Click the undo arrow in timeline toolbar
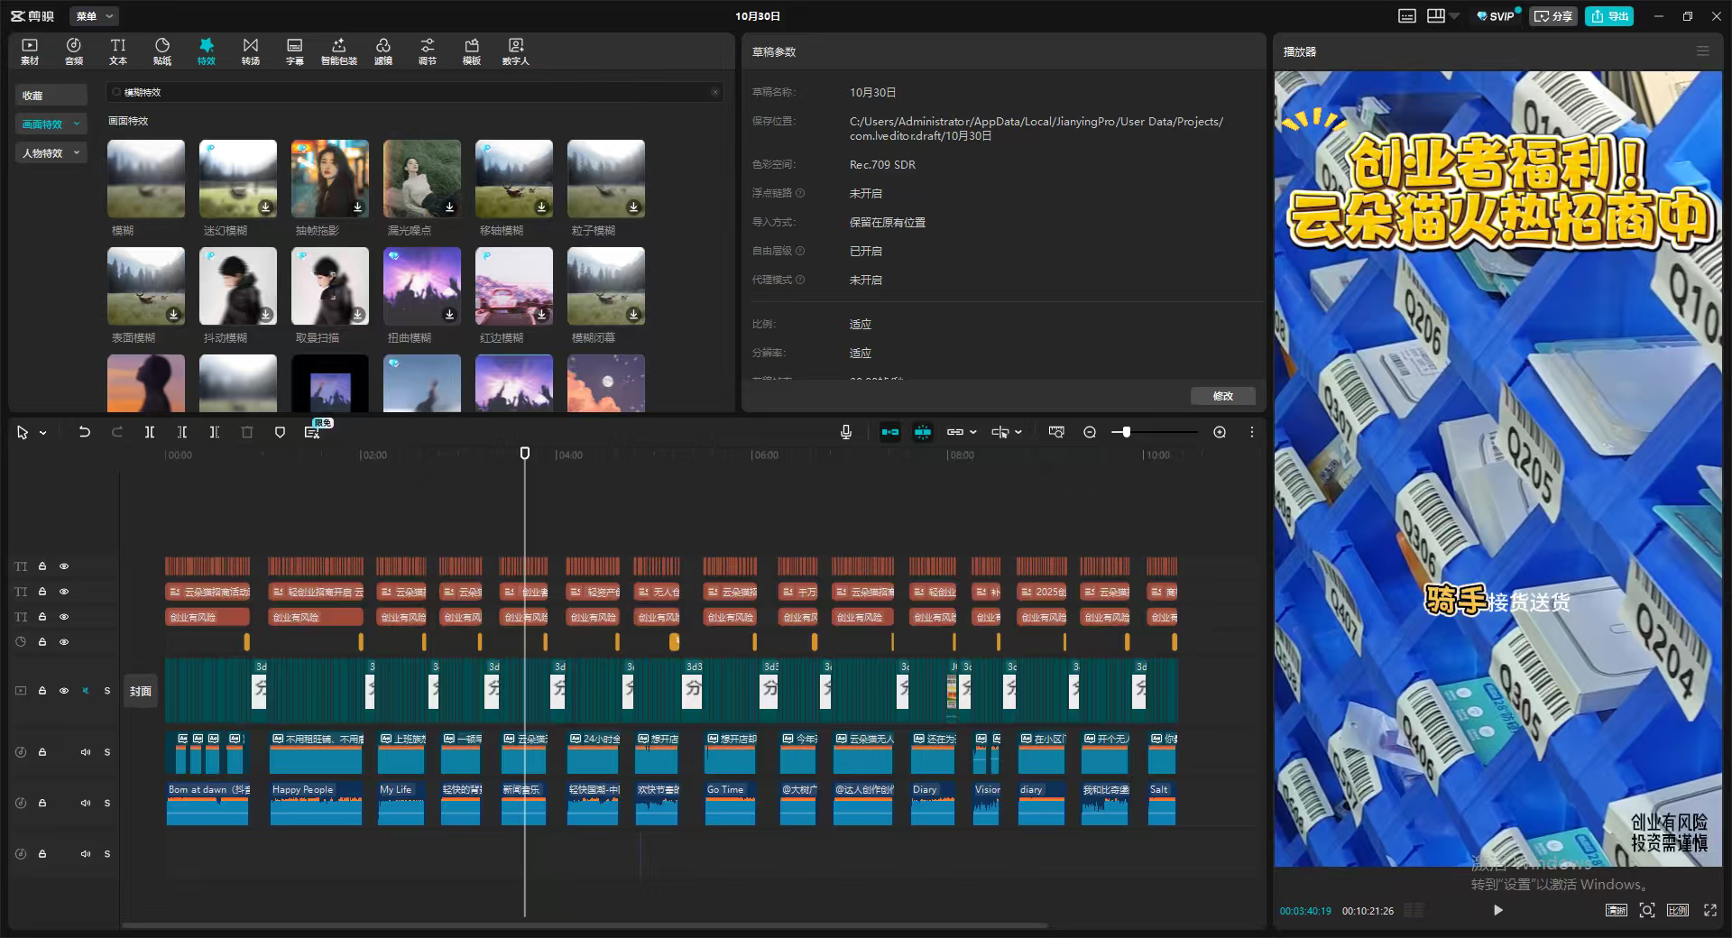This screenshot has width=1732, height=938. pyautogui.click(x=84, y=432)
